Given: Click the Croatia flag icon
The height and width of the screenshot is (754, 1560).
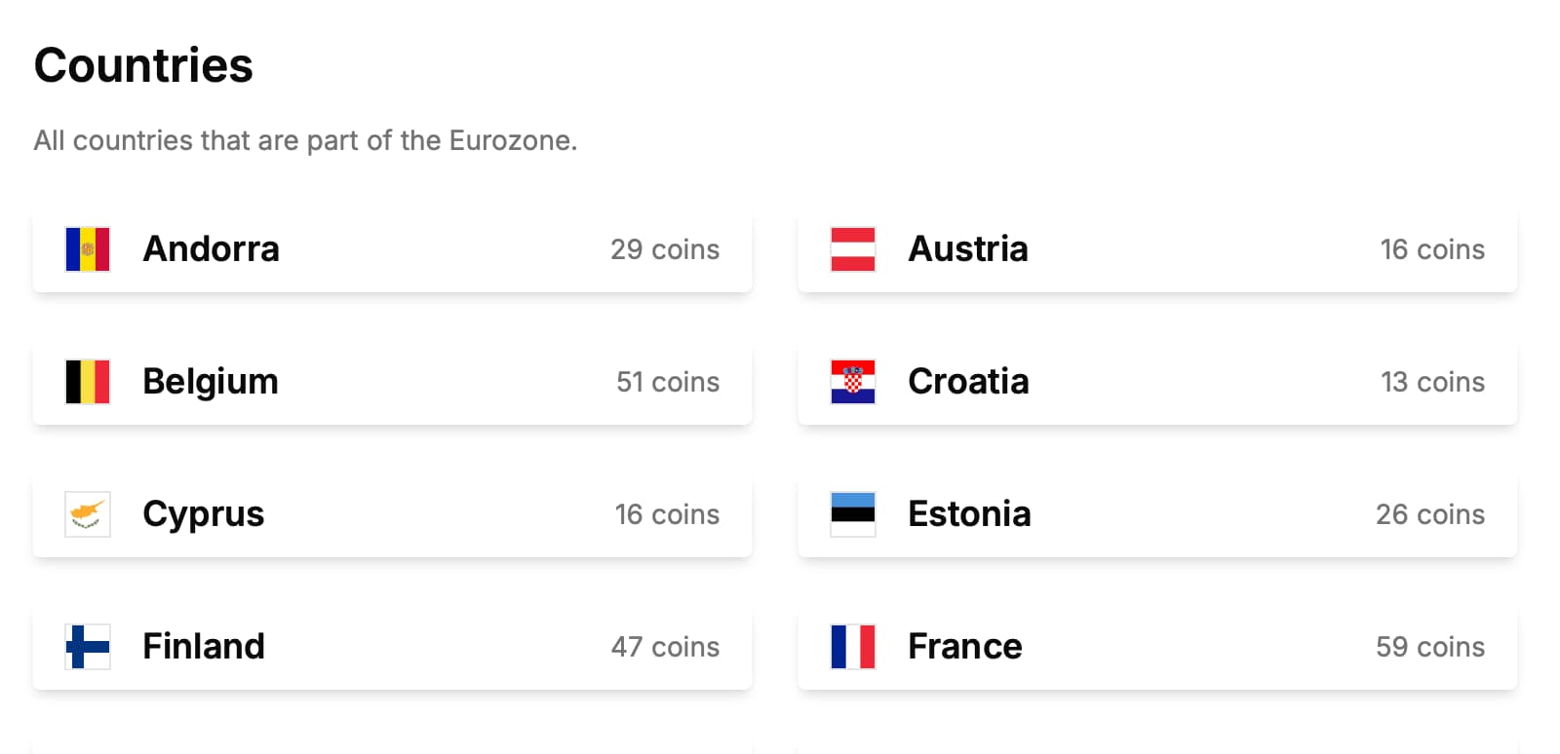Looking at the screenshot, I should [852, 382].
